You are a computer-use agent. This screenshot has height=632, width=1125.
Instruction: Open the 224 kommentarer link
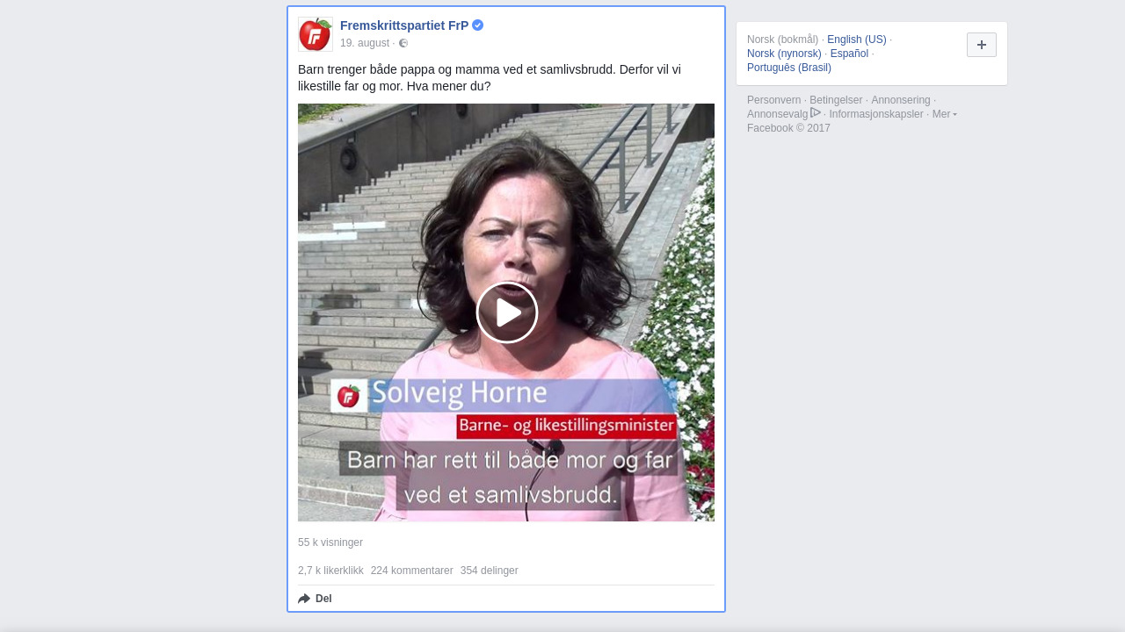click(x=412, y=571)
